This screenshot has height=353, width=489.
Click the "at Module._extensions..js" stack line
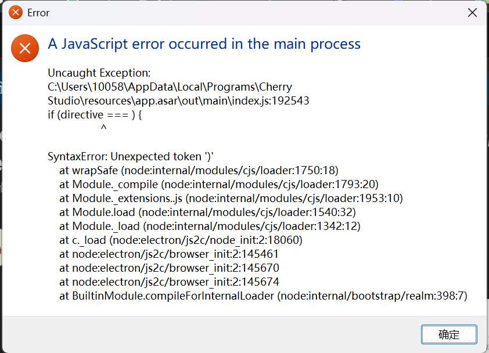(231, 199)
